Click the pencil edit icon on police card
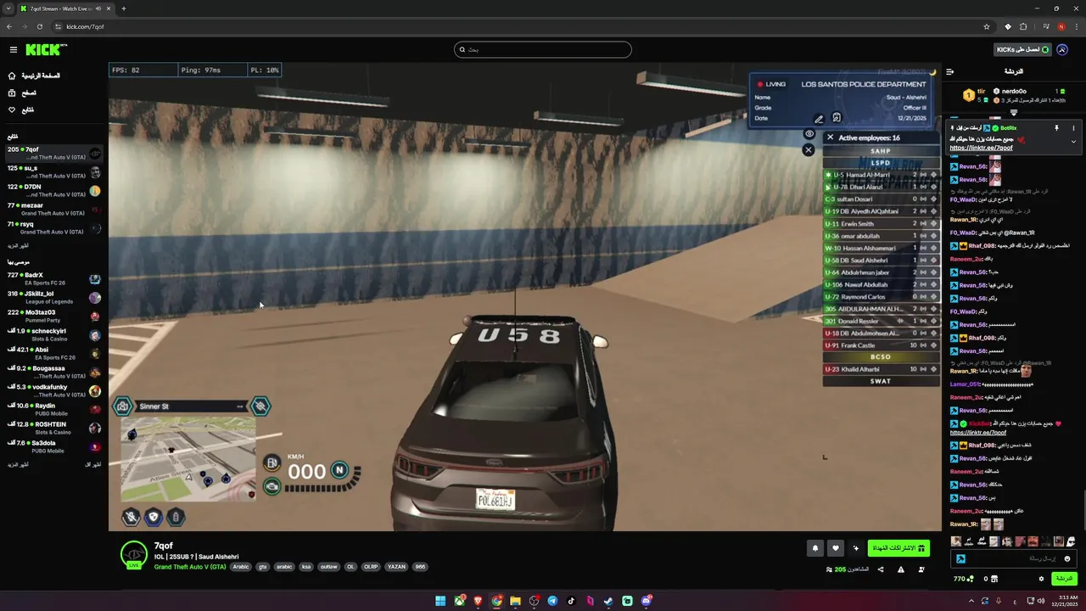 [819, 119]
